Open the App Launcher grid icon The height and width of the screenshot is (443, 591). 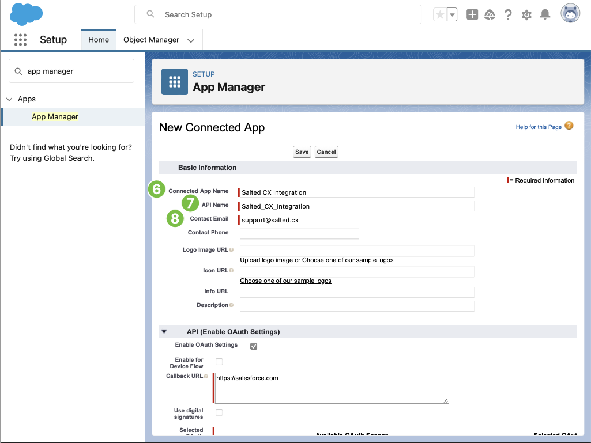20,40
